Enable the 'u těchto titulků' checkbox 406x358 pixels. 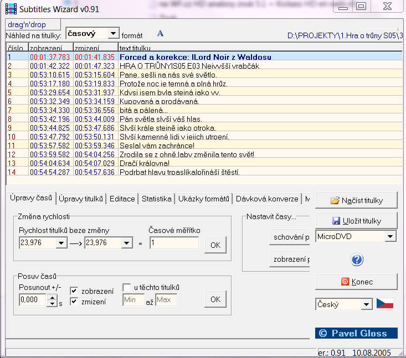[x=127, y=287]
